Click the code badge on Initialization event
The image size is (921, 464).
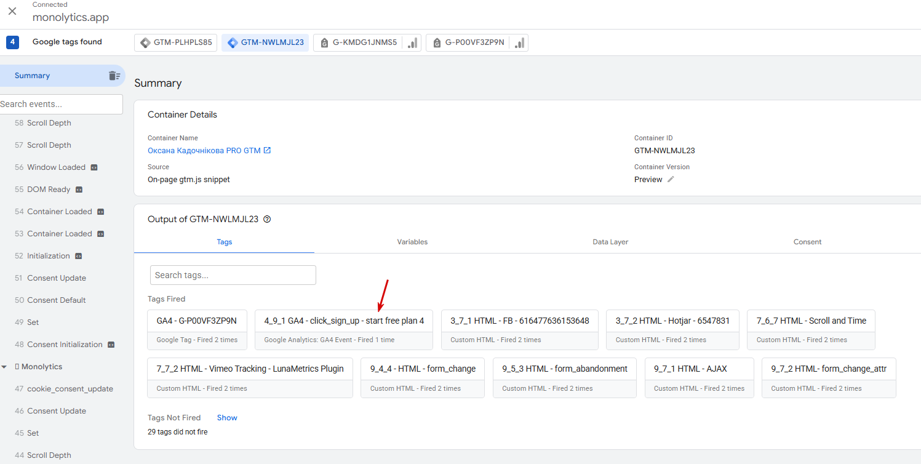[78, 256]
